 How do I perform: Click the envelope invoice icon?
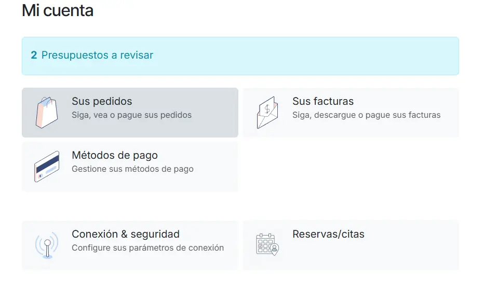click(267, 113)
